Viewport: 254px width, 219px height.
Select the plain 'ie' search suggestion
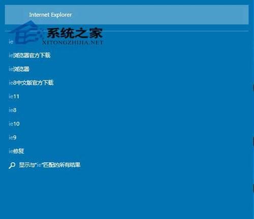pos(11,42)
